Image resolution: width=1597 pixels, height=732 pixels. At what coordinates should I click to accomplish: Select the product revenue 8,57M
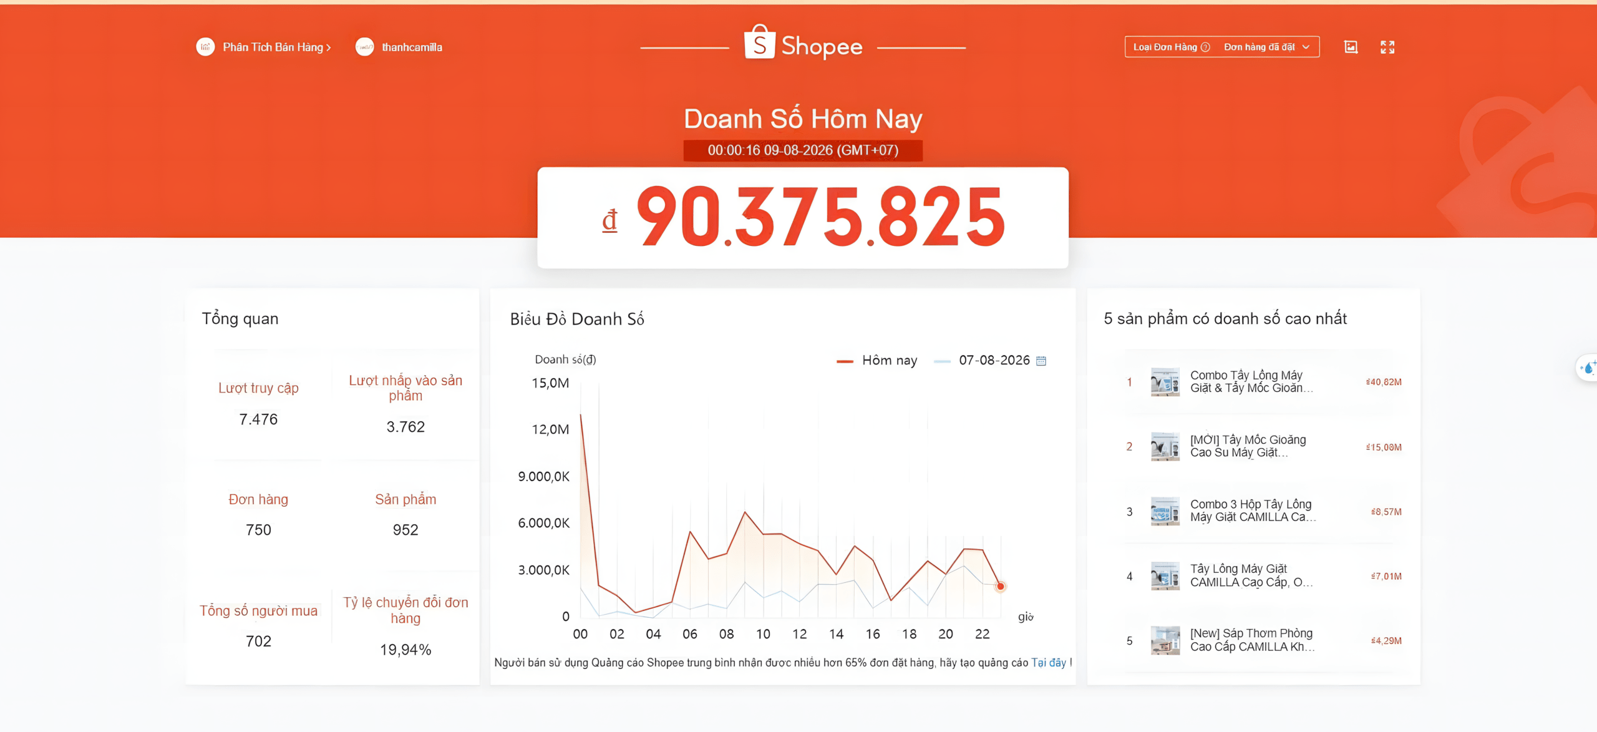[x=1386, y=512]
